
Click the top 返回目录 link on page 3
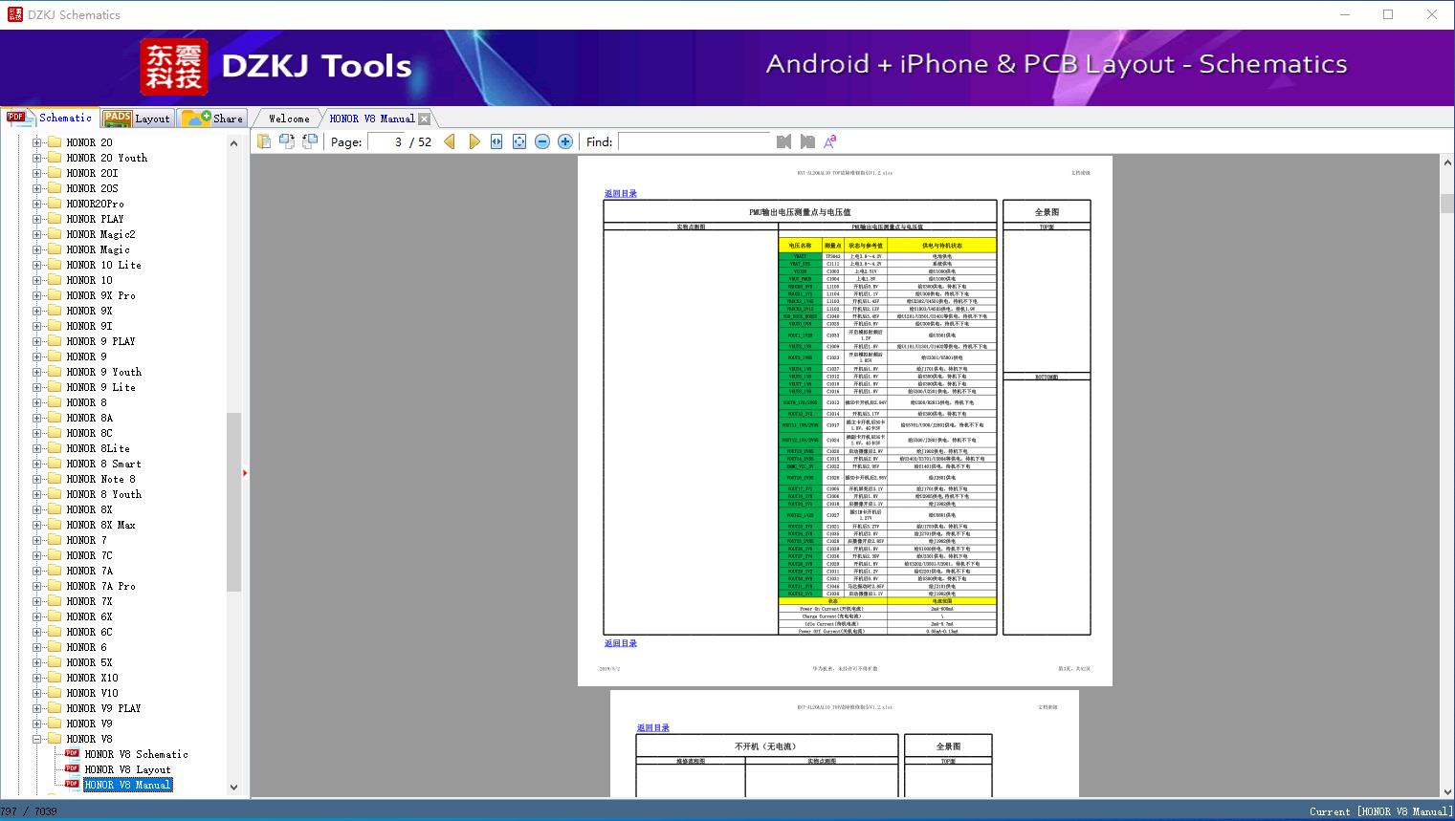[621, 194]
